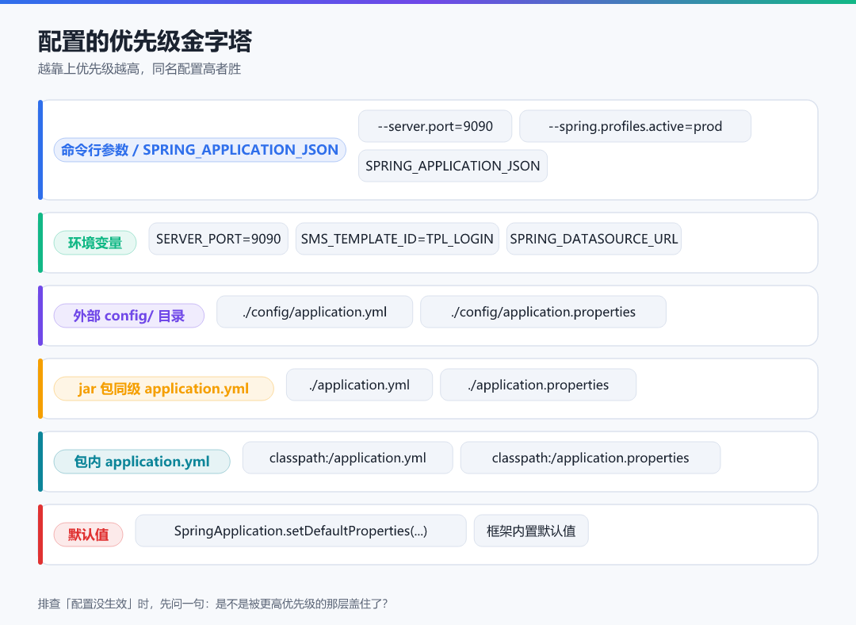
Task: Click the title 配置的优先级金字塔
Action: [x=145, y=41]
